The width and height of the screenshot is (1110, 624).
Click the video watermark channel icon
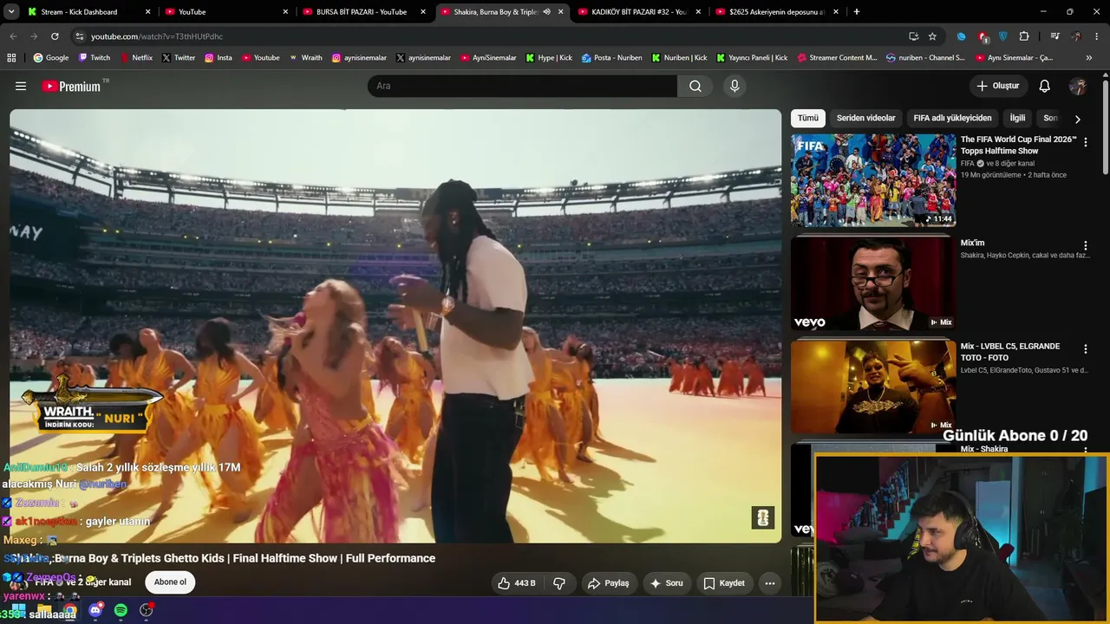(763, 518)
